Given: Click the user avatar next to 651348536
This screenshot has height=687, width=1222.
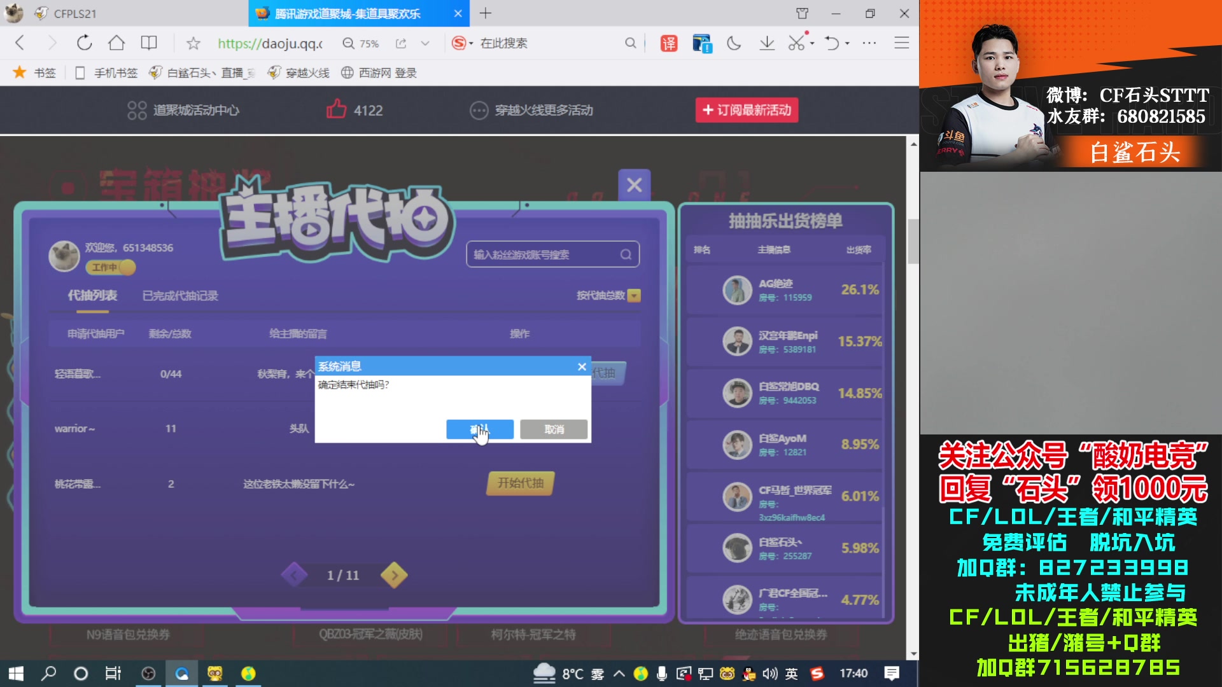Looking at the screenshot, I should click(64, 256).
